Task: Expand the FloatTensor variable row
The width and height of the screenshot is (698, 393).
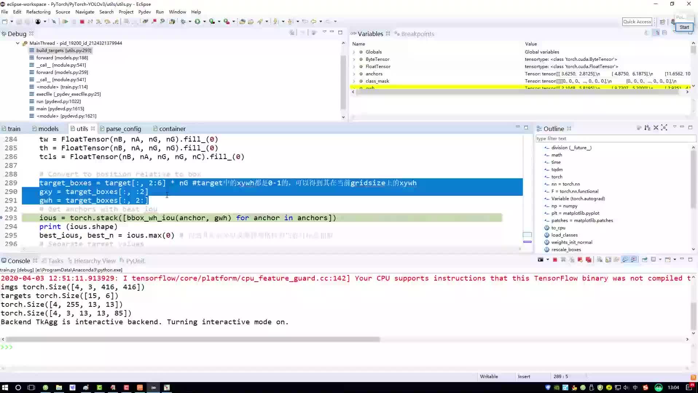Action: tap(354, 67)
